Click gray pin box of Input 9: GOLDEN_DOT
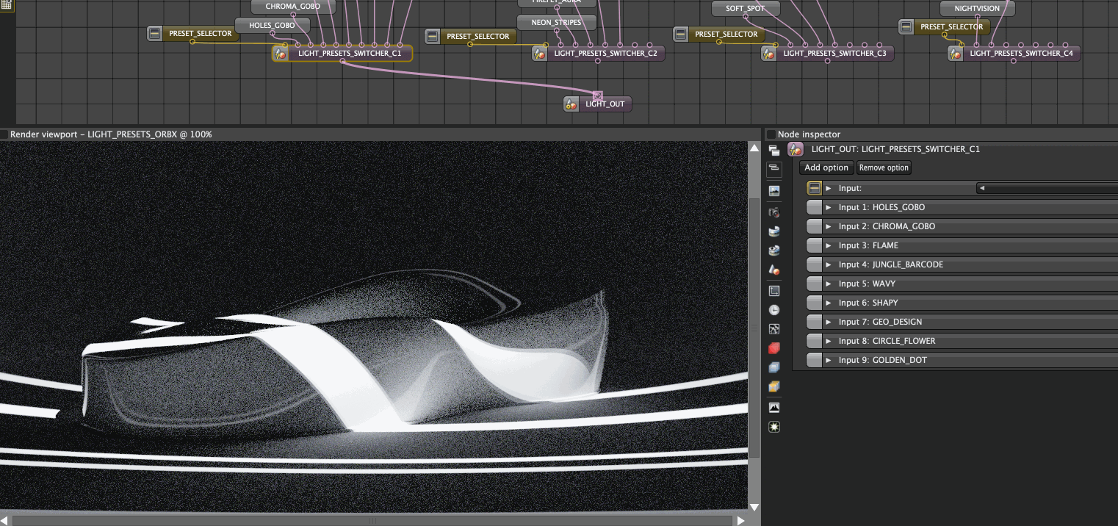The height and width of the screenshot is (526, 1118). (x=814, y=360)
